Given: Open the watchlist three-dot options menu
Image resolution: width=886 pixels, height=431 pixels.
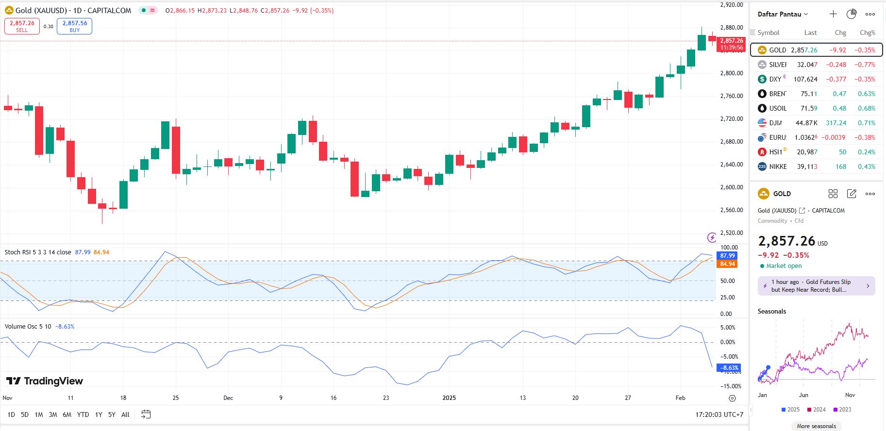Looking at the screenshot, I should pyautogui.click(x=870, y=14).
